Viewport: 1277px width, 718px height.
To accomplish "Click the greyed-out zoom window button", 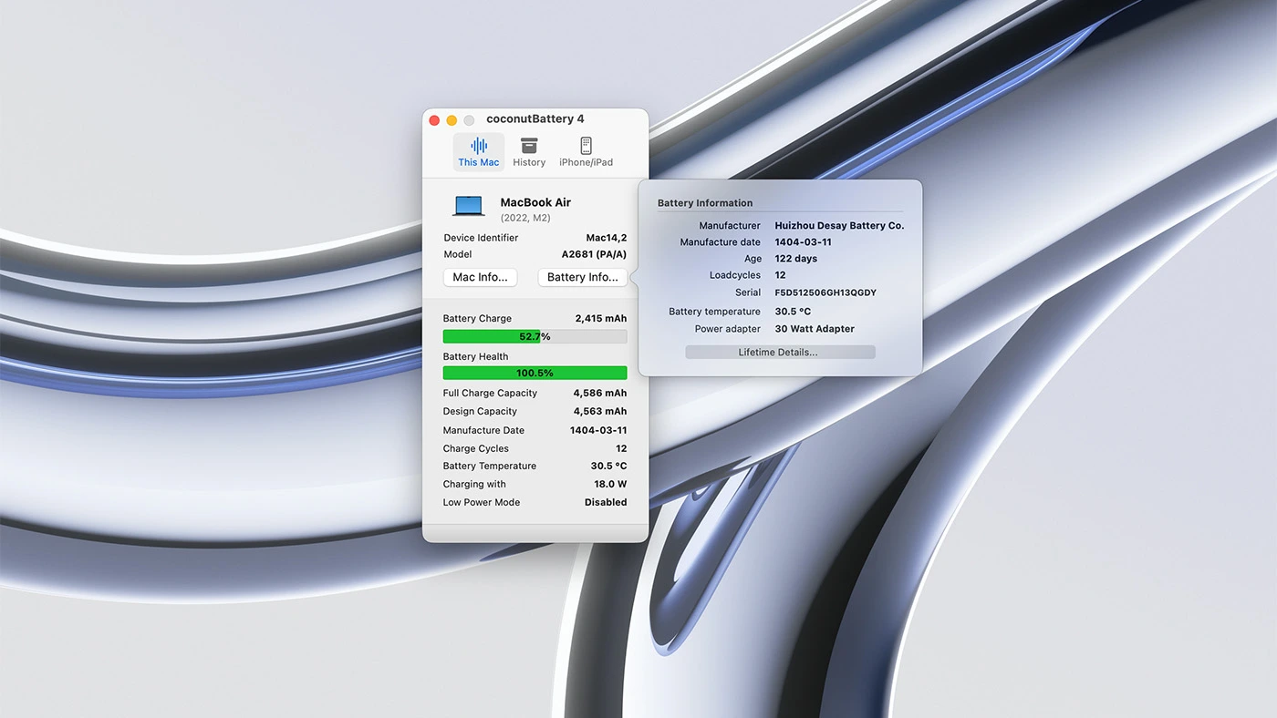I will [469, 120].
